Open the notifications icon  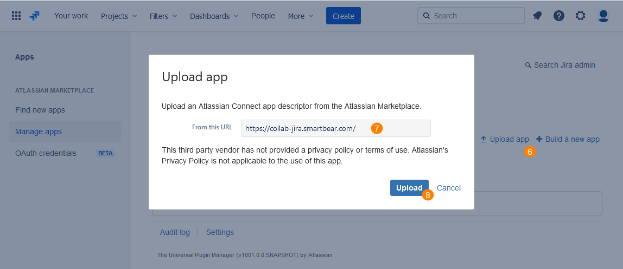(x=537, y=16)
